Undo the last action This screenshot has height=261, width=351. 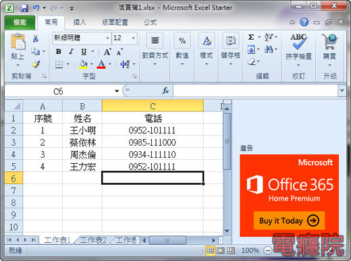[x=36, y=8]
